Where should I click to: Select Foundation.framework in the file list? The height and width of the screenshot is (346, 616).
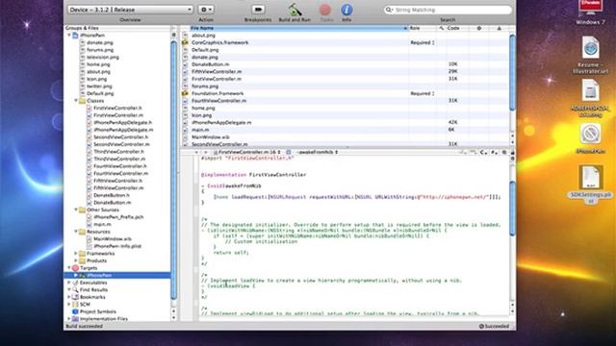click(x=218, y=93)
